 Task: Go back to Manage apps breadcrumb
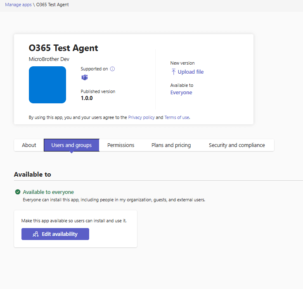[x=18, y=5]
